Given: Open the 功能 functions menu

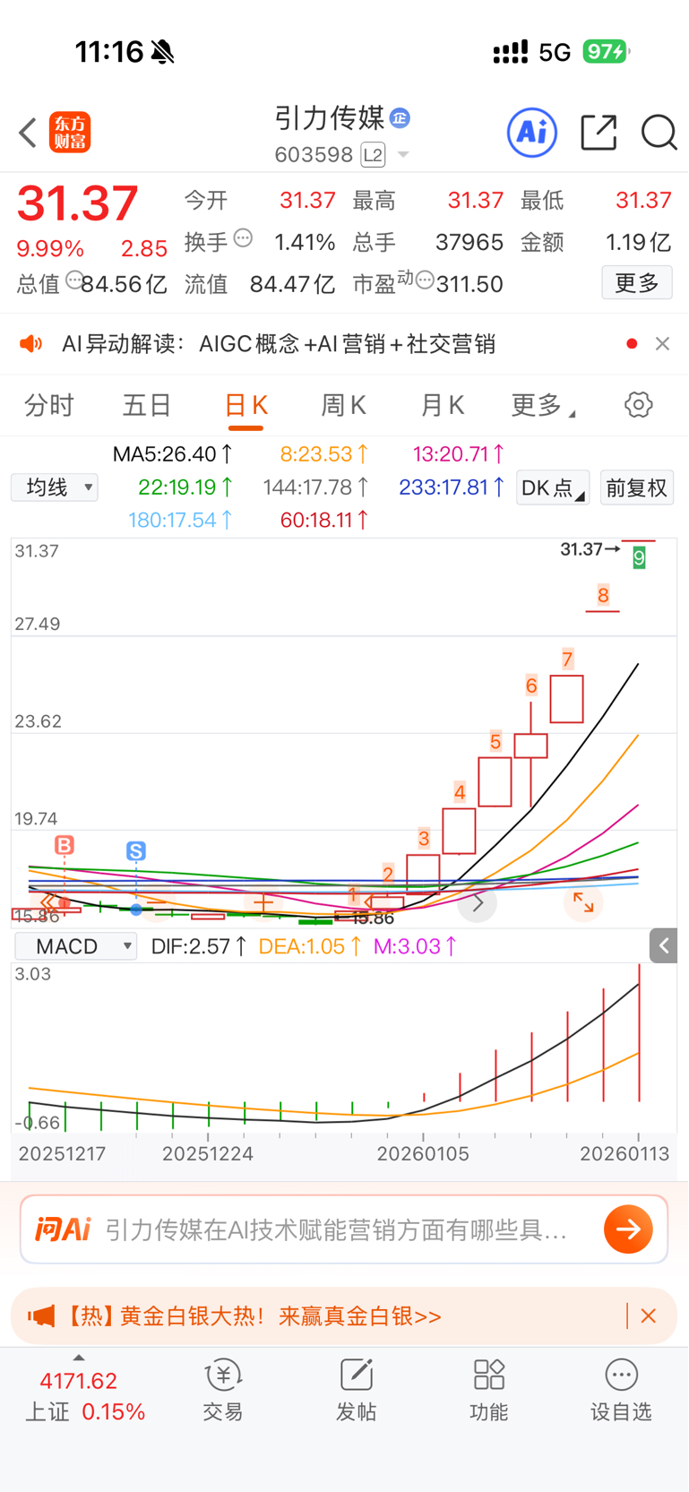Looking at the screenshot, I should pyautogui.click(x=488, y=1391).
